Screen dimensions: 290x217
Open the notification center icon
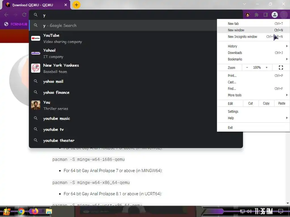click(281, 211)
